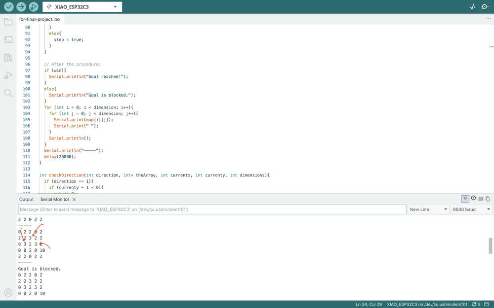Image resolution: width=494 pixels, height=308 pixels.
Task: Click the code editor vertical scrollbar marker
Action: [492, 47]
